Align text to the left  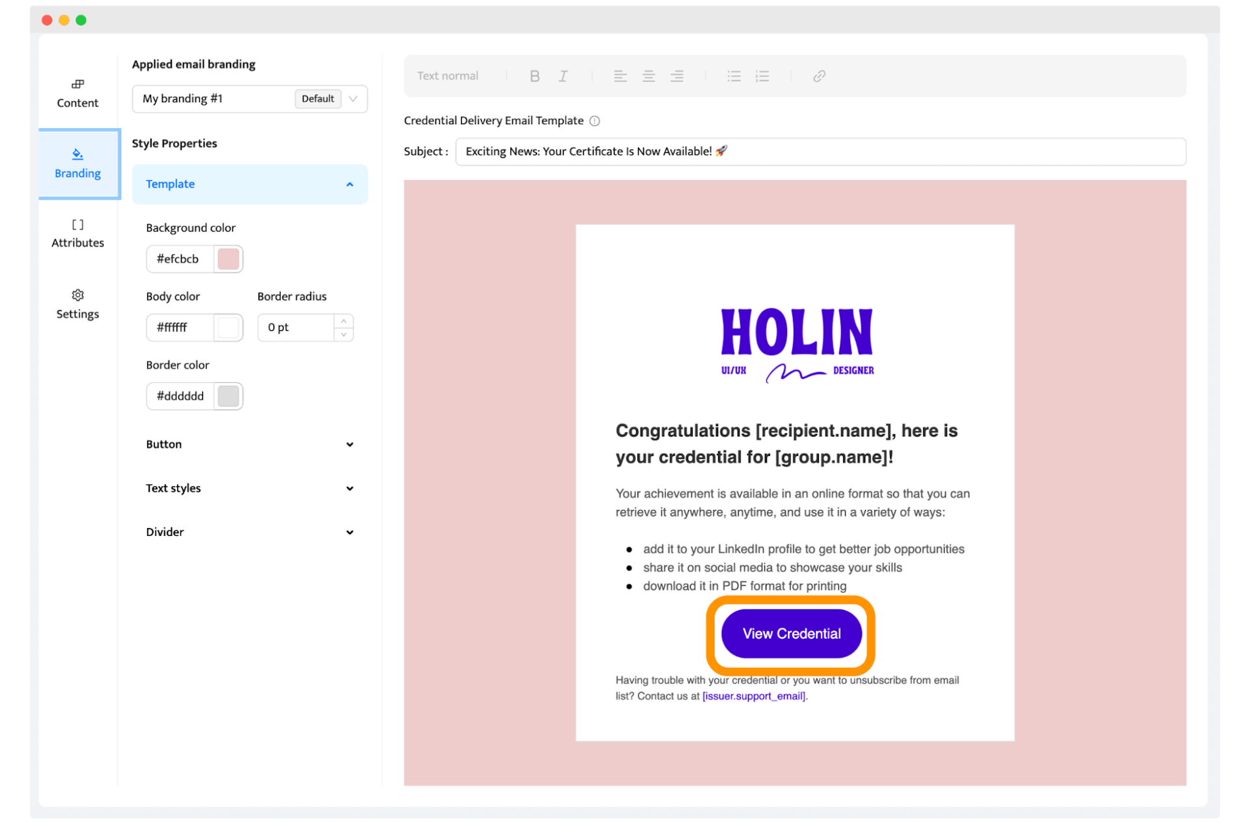(620, 76)
